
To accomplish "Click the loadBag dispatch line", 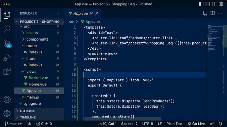I will coord(130,107).
